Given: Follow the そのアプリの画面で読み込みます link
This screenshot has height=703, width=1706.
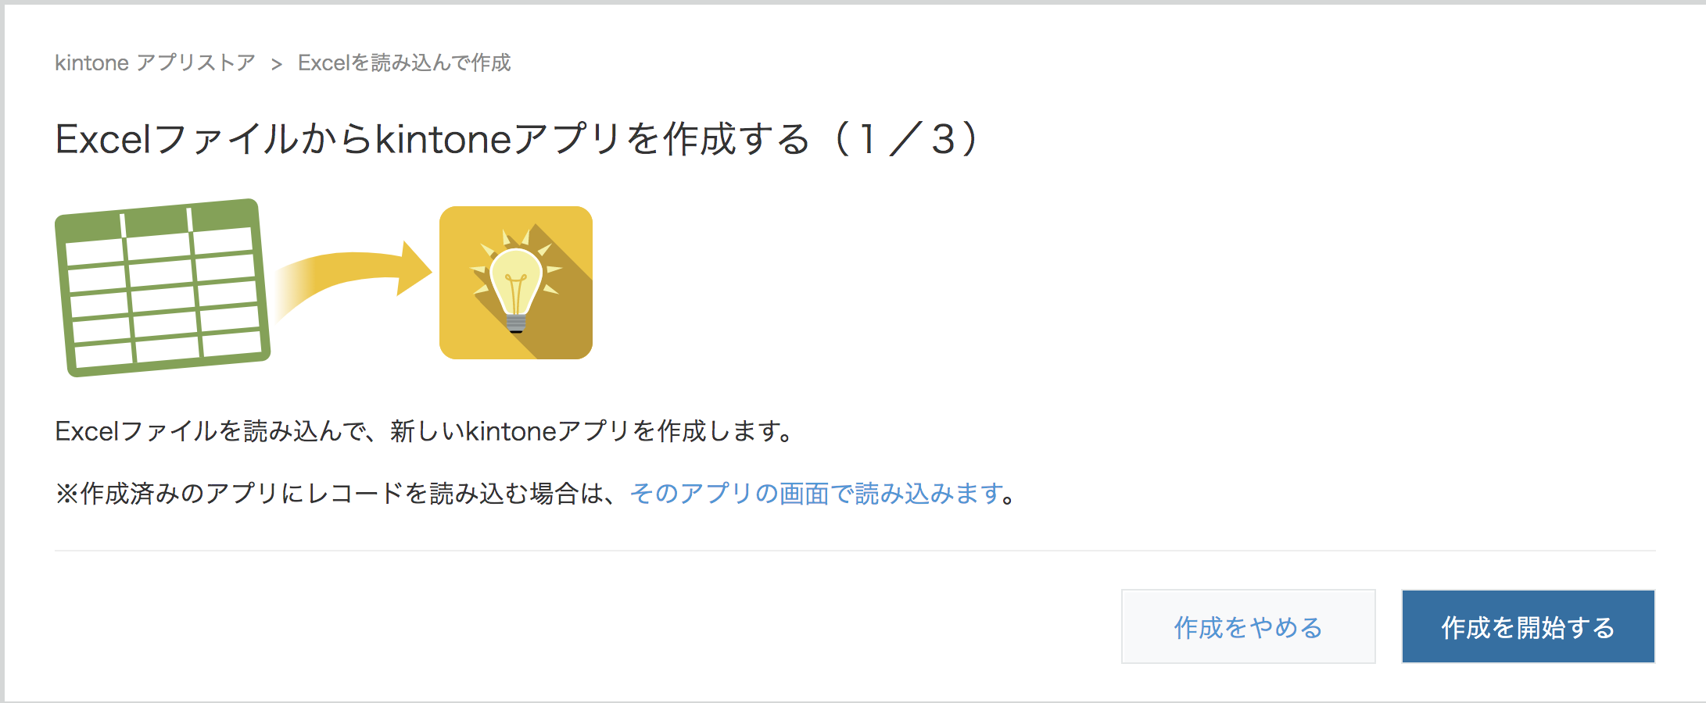Looking at the screenshot, I should pos(816,493).
